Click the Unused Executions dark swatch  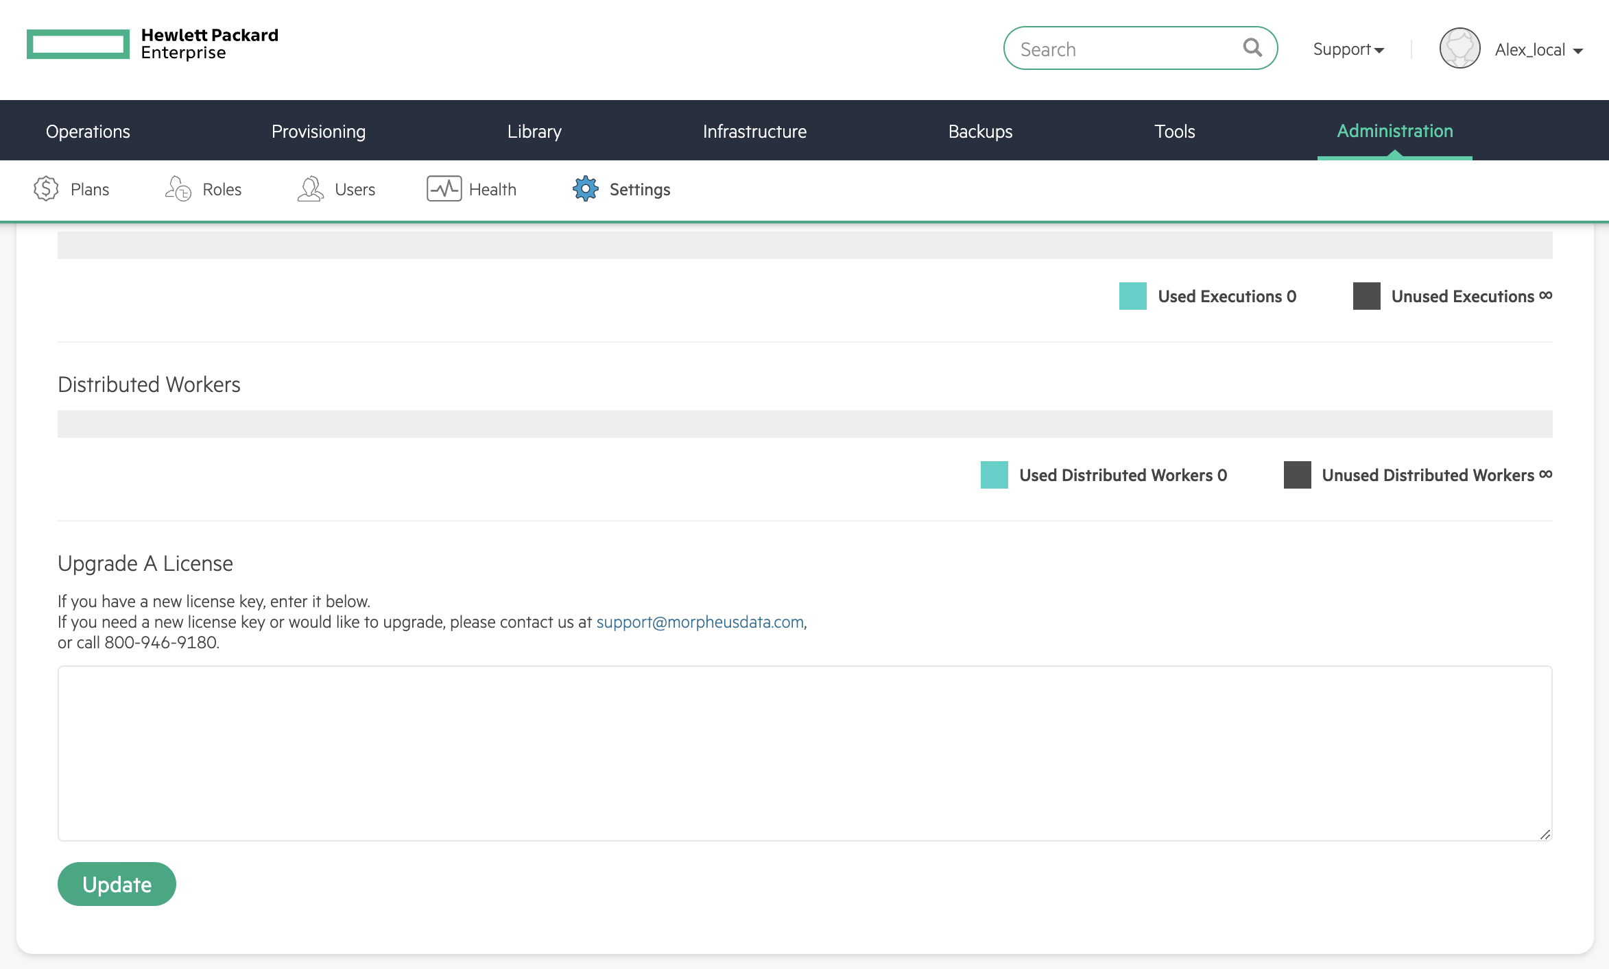point(1366,296)
